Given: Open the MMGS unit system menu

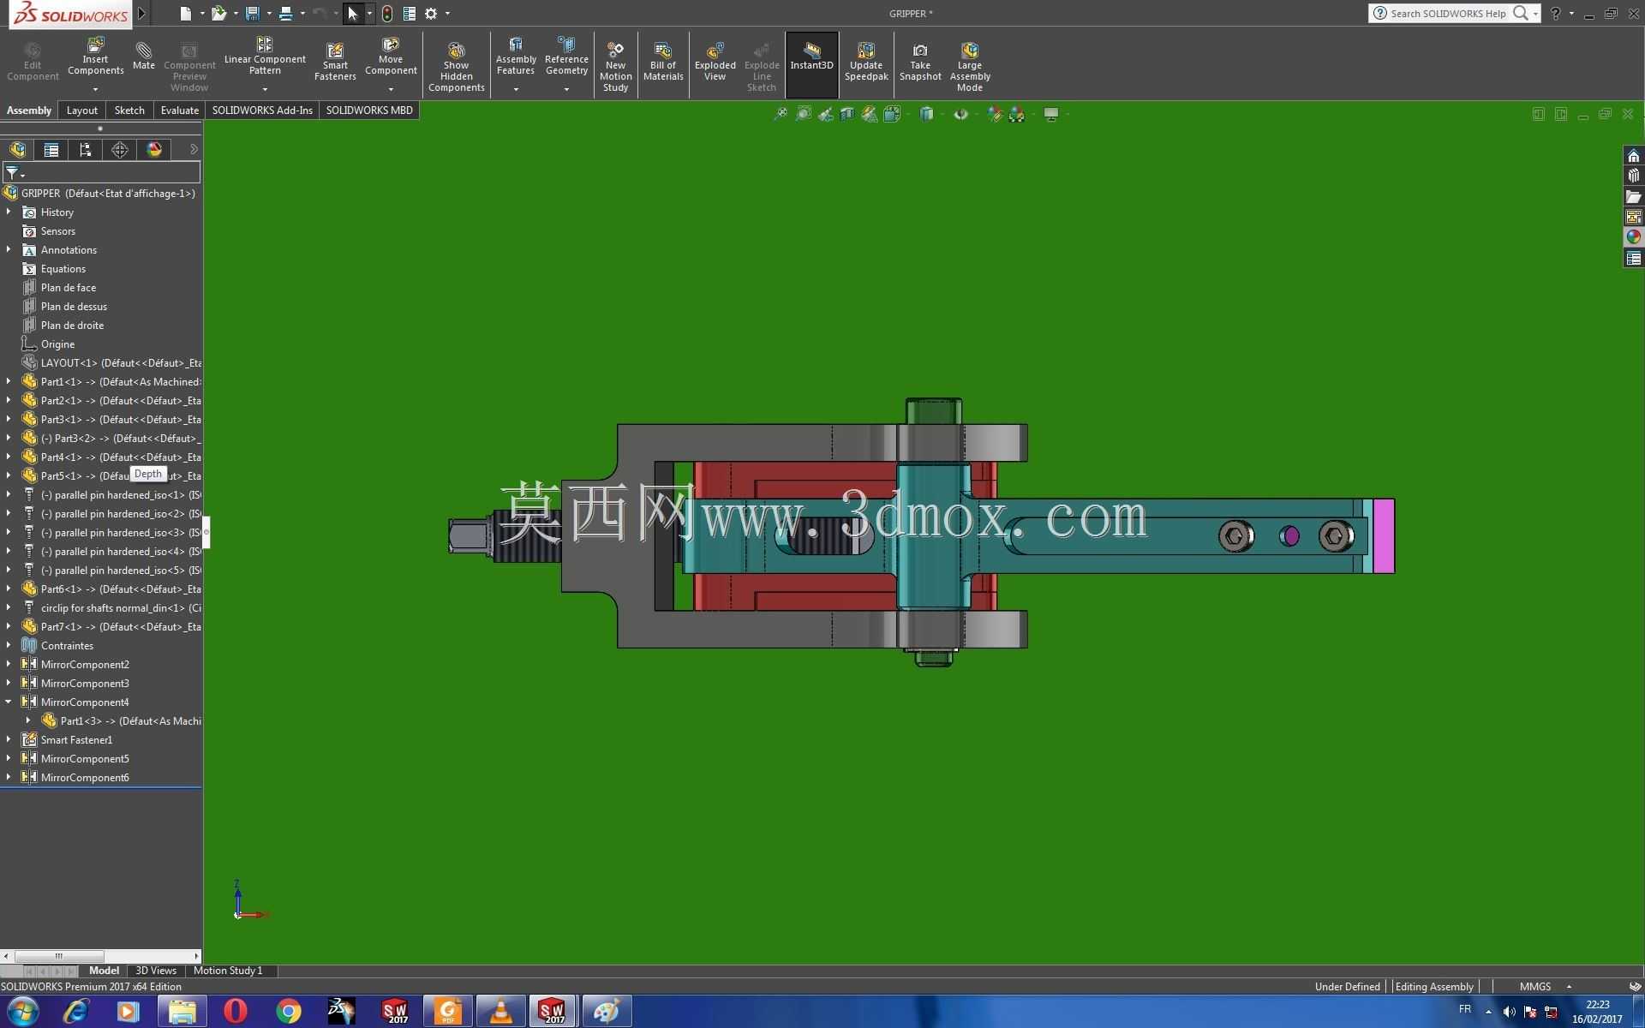Looking at the screenshot, I should 1545,986.
